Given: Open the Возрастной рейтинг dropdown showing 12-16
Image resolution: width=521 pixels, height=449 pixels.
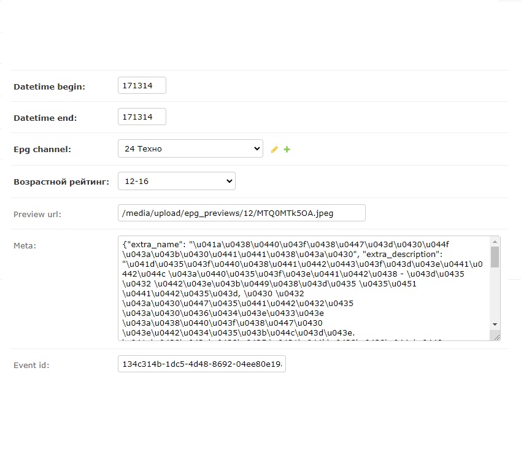Looking at the screenshot, I should tap(177, 181).
